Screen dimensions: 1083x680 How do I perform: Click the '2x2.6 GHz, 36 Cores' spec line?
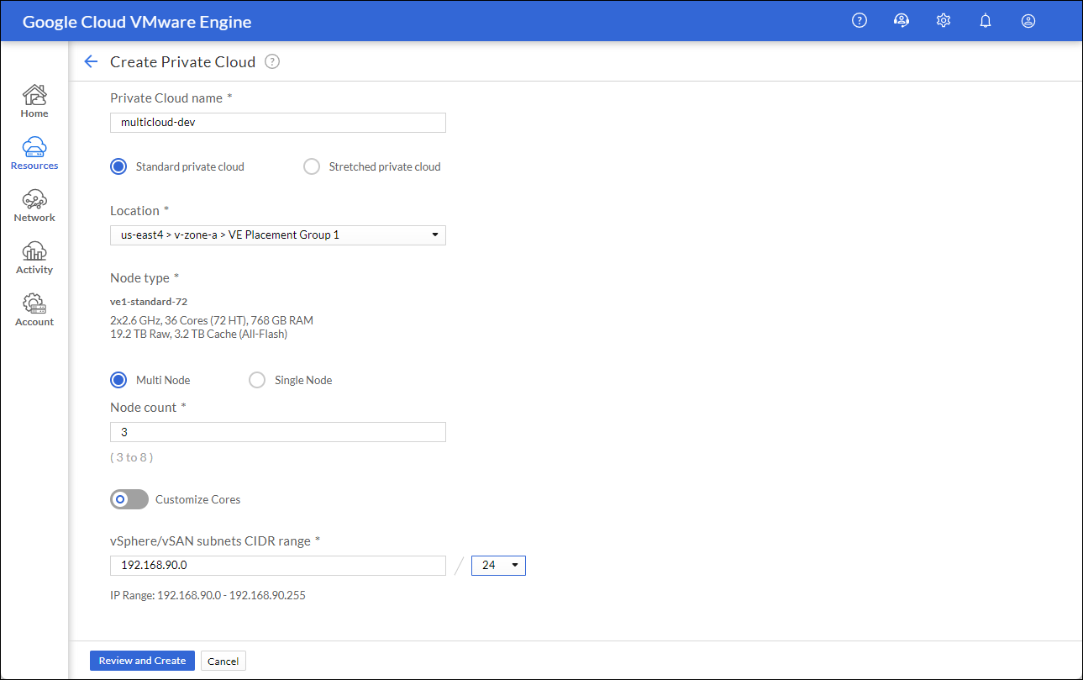212,320
